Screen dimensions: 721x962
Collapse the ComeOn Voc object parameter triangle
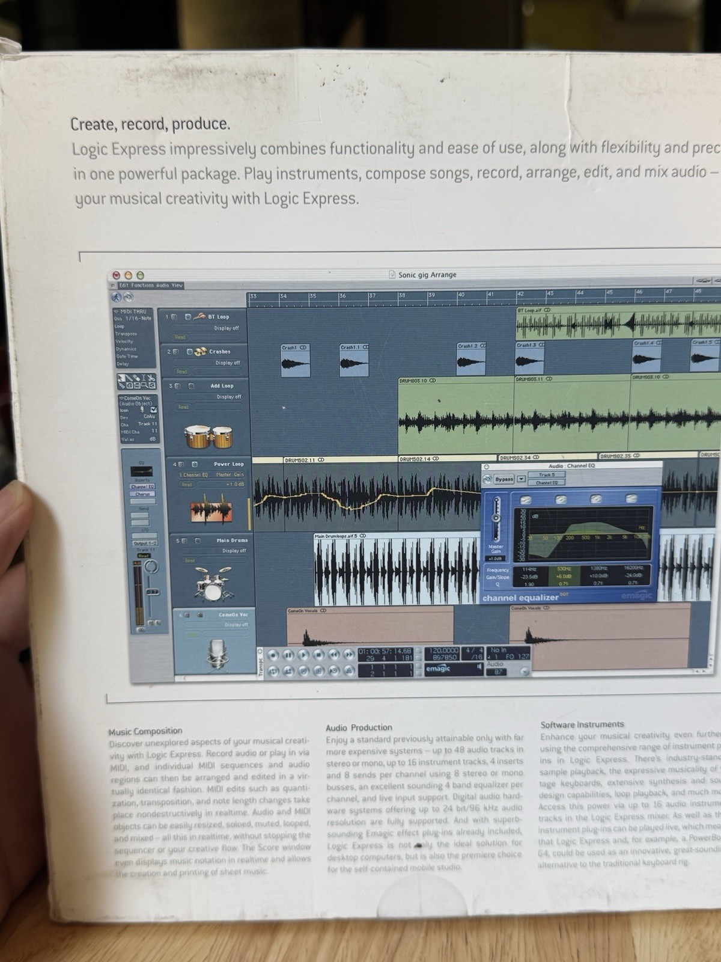121,398
